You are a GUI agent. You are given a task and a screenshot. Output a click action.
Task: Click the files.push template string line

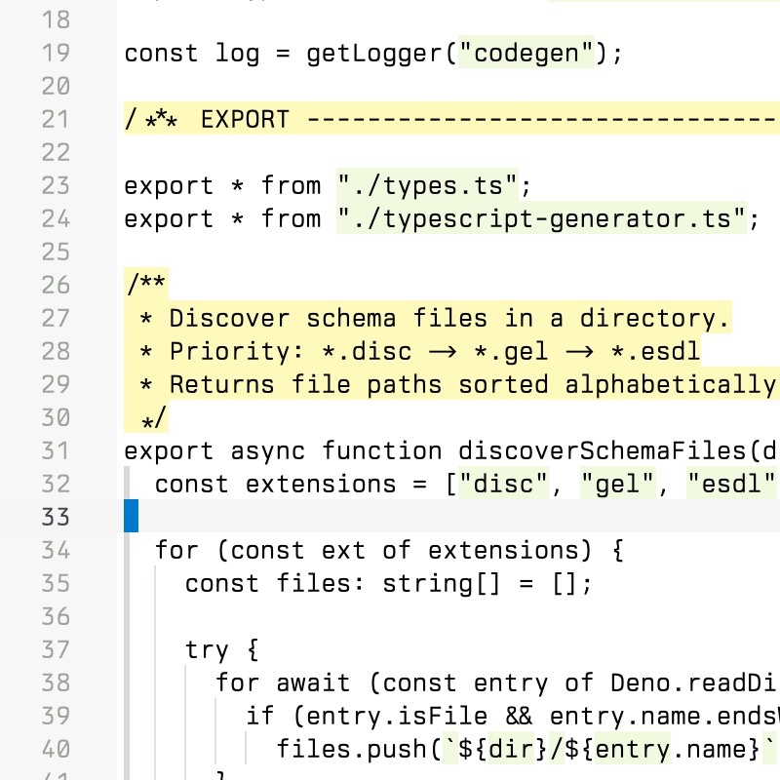coord(526,749)
